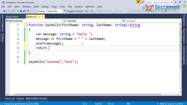Close the Demo.ts tab
The image size is (187, 105).
[43, 17]
